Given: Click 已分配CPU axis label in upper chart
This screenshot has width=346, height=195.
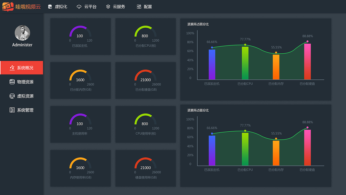Looking at the screenshot, I should pos(245,84).
